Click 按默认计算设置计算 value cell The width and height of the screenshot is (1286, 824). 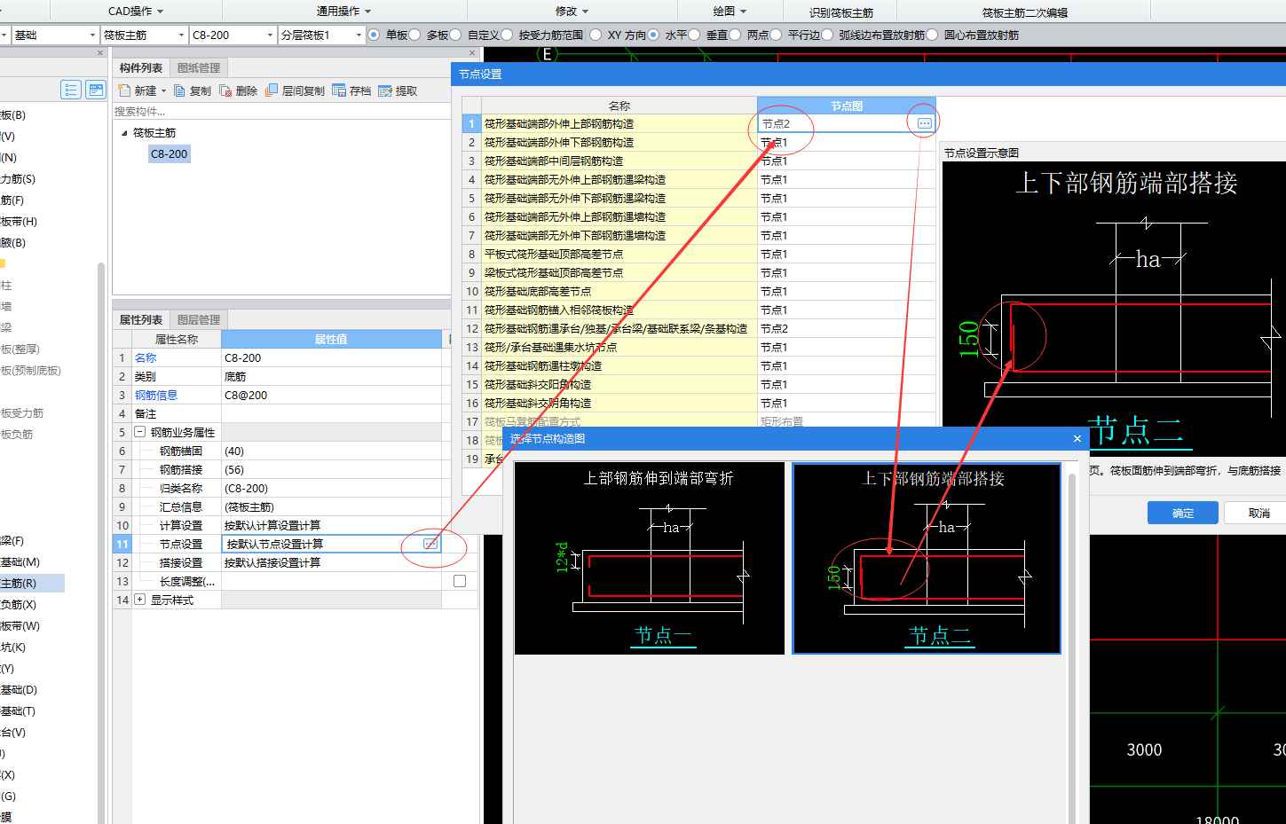point(331,525)
